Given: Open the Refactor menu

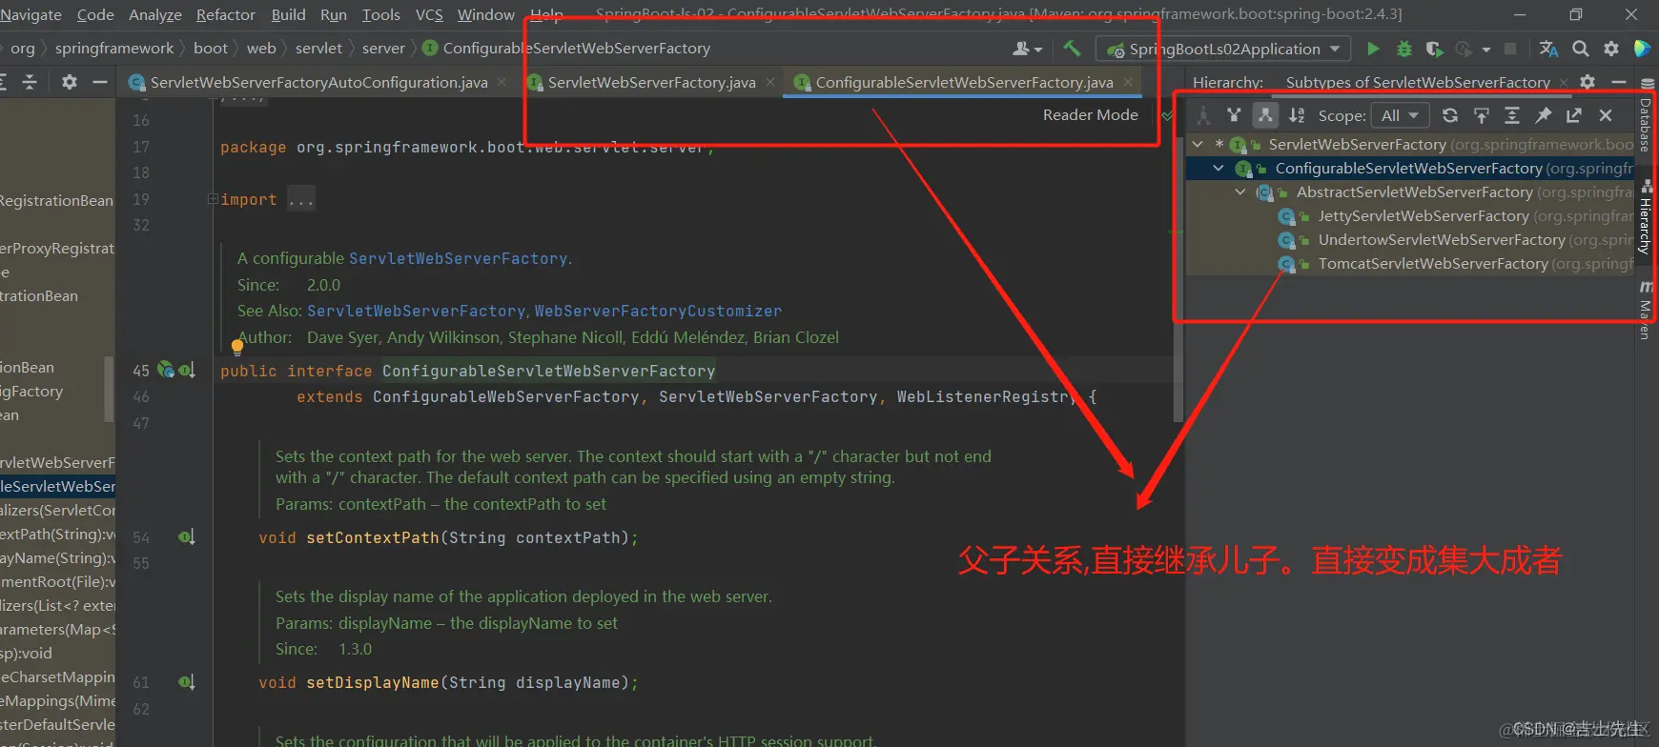Looking at the screenshot, I should pos(226,14).
